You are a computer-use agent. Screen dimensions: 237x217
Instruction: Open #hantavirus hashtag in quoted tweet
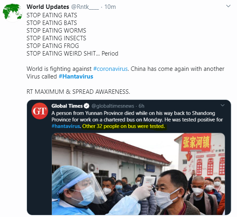(x=66, y=126)
